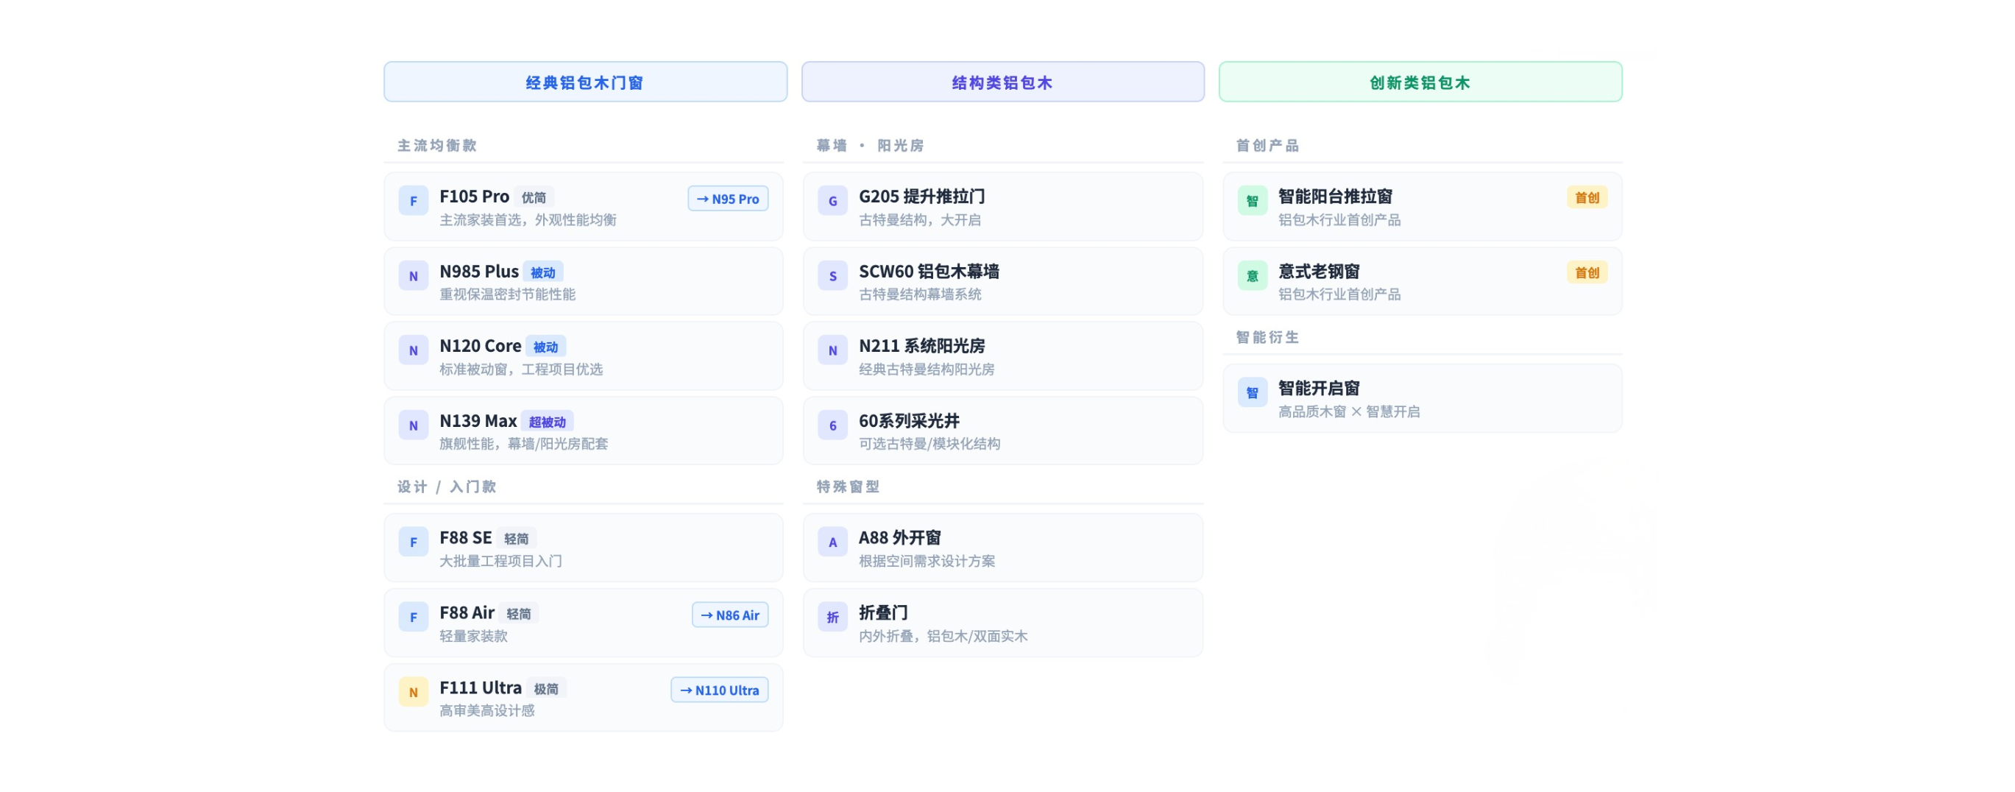This screenshot has height=792, width=2015.
Task: Click the 极简 tag on F111 Ultra
Action: pyautogui.click(x=546, y=689)
